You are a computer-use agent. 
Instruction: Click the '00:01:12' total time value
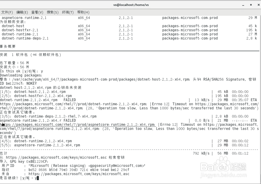[x=240, y=153]
